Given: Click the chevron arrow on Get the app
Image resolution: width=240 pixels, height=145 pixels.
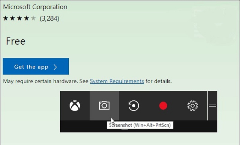Looking at the screenshot, I should click(x=55, y=67).
